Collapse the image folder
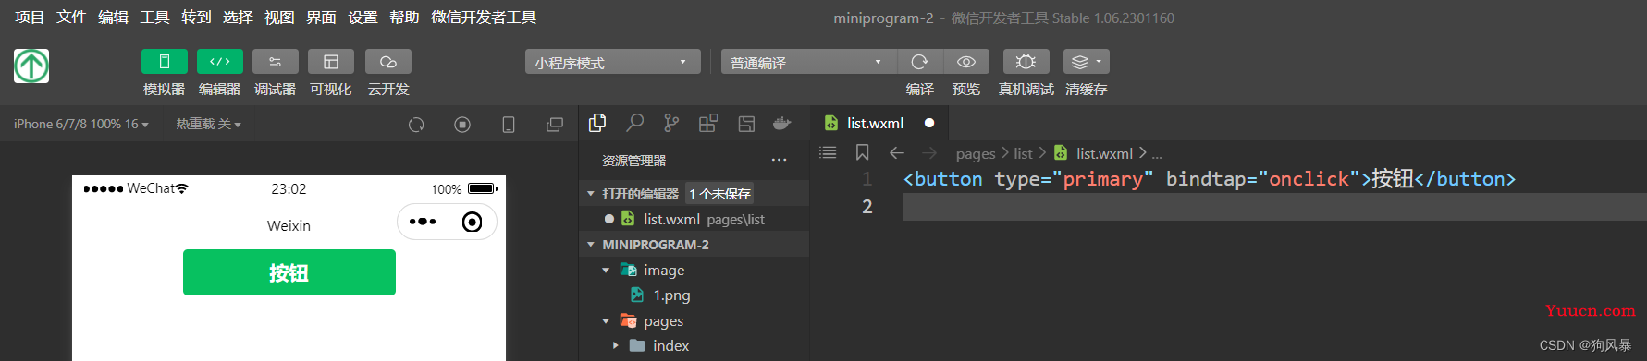 (606, 271)
